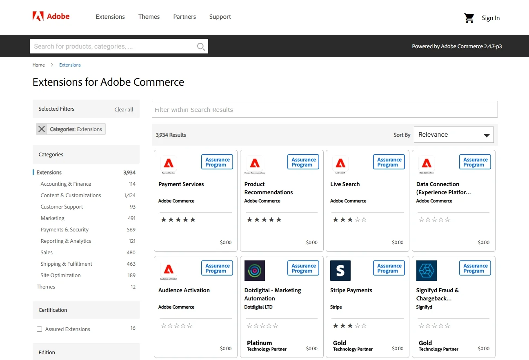Open Payment Services product title

click(181, 184)
